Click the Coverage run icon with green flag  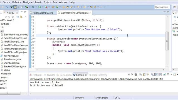[x=26, y=7]
